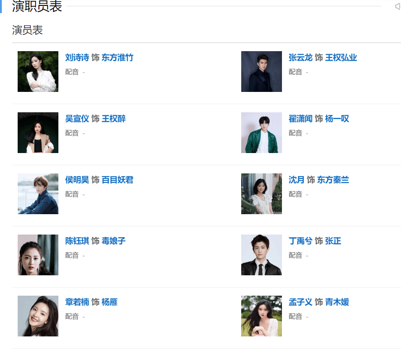Viewport: 401px width, 350px height.
Task: Click 翟潇闻 photo in green jacket
Action: click(261, 133)
